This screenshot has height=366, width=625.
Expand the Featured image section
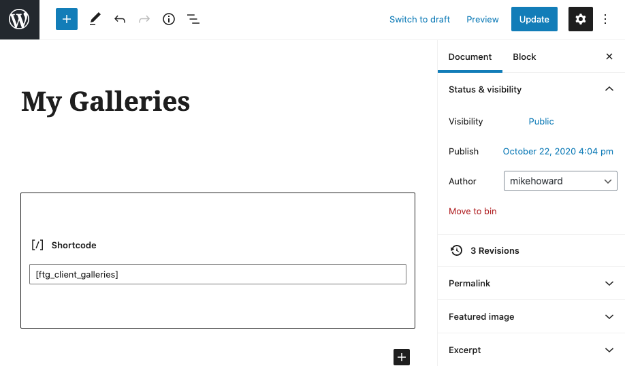[531, 316]
